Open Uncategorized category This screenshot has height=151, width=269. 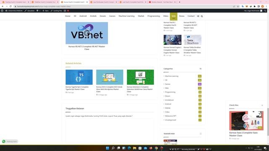coord(170,120)
